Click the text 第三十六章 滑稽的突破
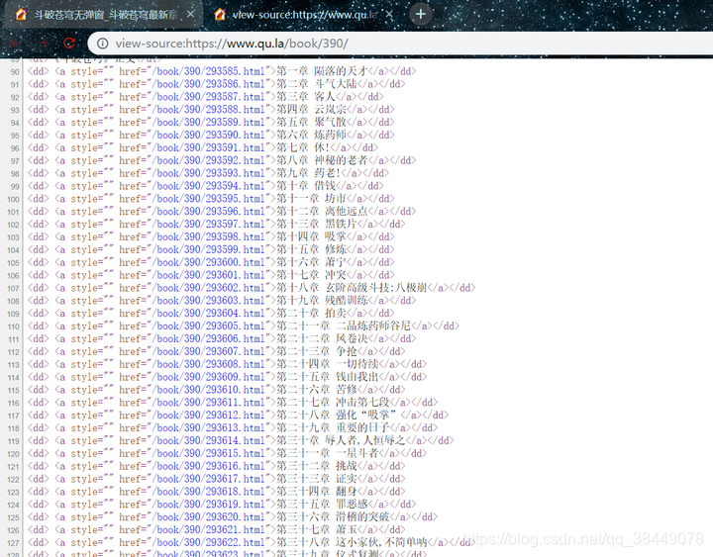Screen dimensions: 713x557 (x=333, y=516)
